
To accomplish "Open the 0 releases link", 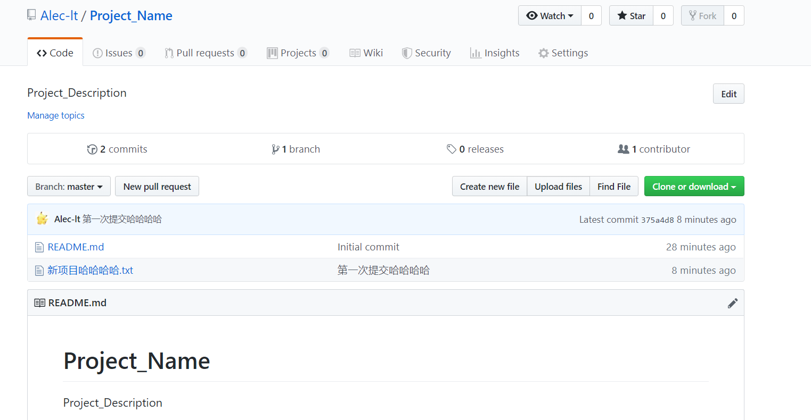I will pyautogui.click(x=475, y=149).
